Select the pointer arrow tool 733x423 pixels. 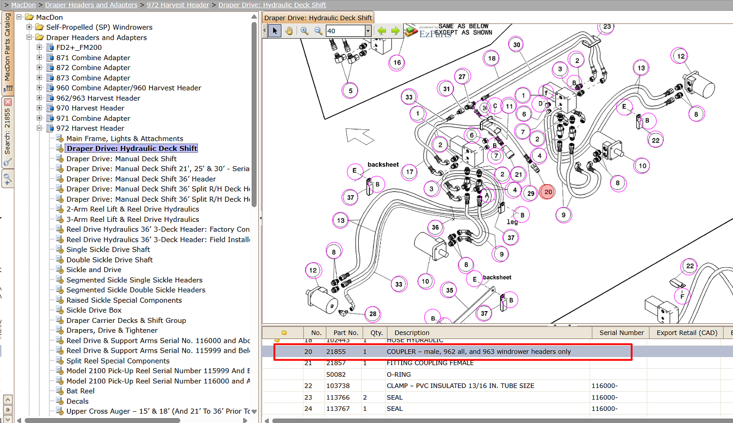pyautogui.click(x=275, y=31)
